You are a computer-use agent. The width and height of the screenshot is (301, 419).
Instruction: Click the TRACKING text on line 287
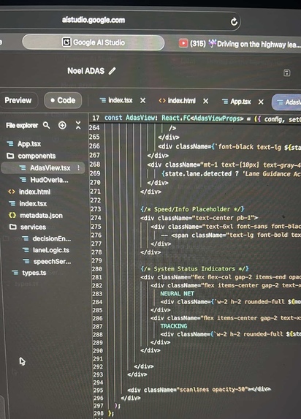[x=174, y=326]
